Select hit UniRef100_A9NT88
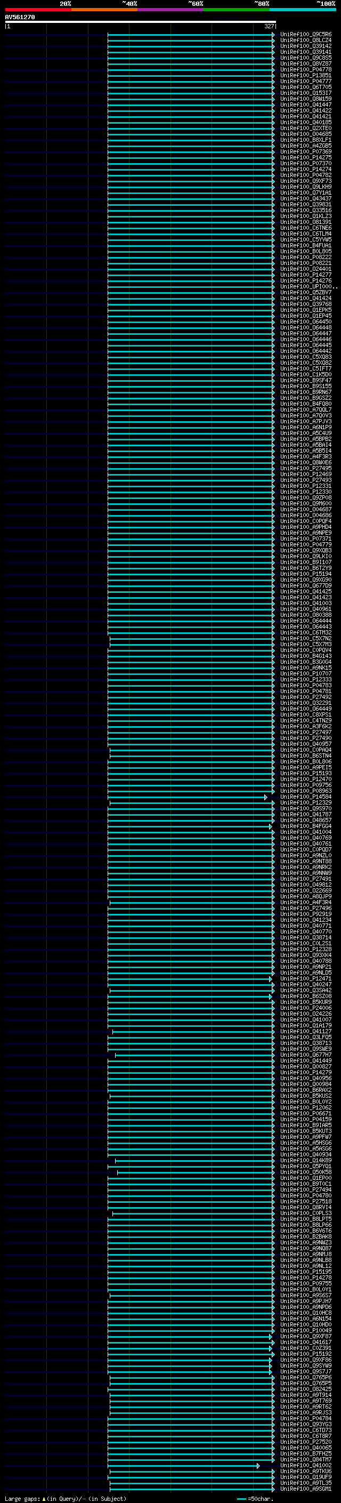This screenshot has width=341, height=1503. click(x=305, y=861)
